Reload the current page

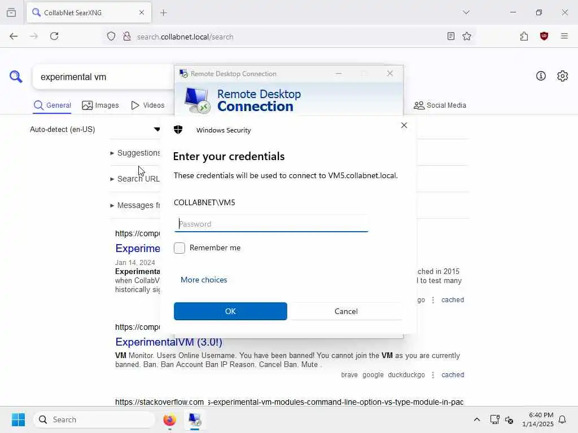(54, 36)
